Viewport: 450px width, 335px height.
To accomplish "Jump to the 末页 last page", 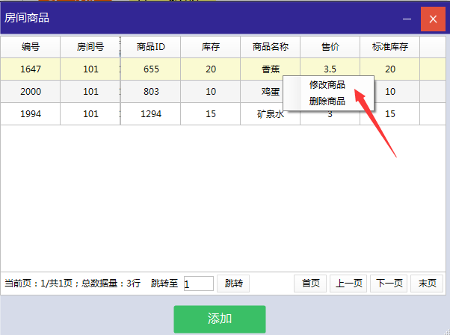I will [x=427, y=284].
